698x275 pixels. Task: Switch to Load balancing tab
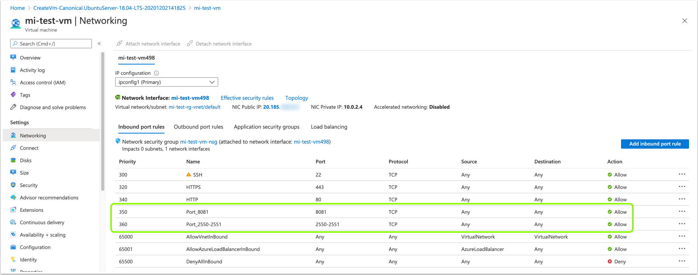(329, 127)
